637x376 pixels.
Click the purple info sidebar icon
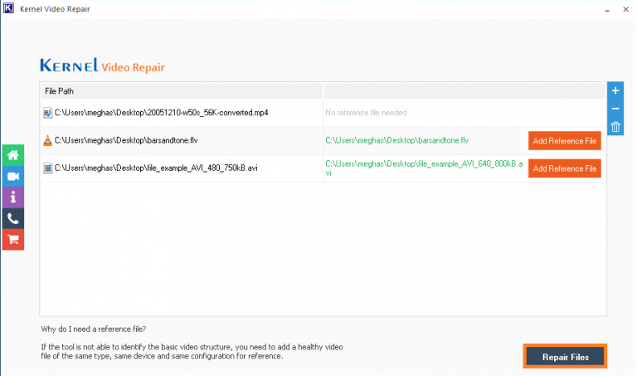(13, 198)
